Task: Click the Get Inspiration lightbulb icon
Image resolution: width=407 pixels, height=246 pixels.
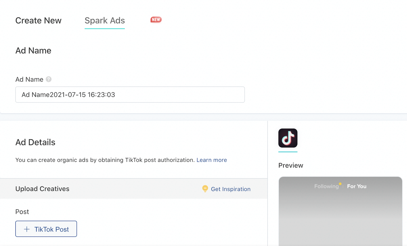Action: point(205,189)
